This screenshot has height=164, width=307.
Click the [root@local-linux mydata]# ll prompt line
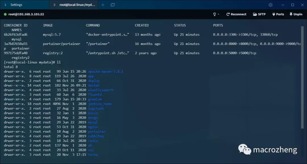click(32, 62)
